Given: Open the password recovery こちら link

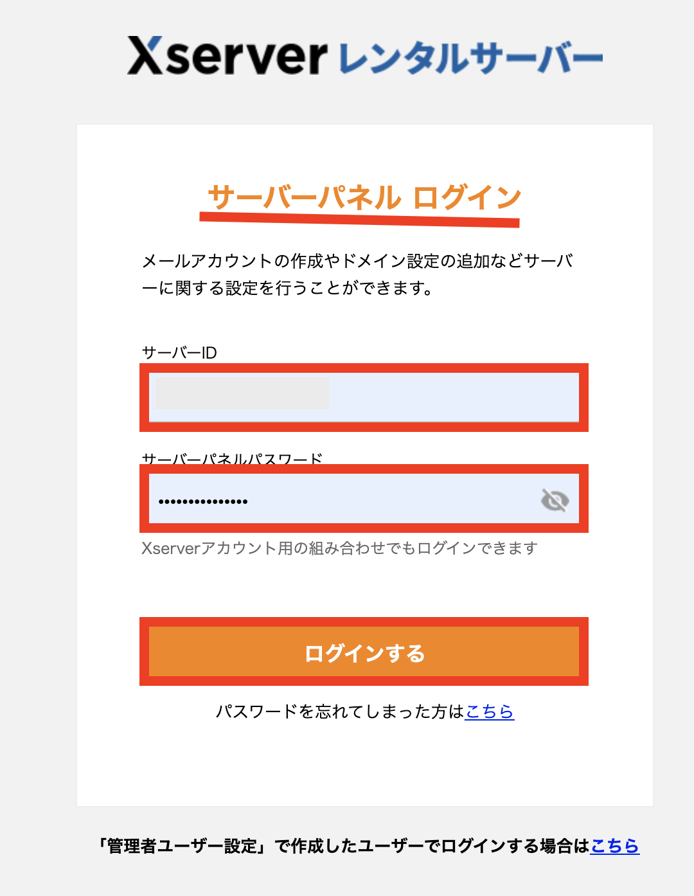Looking at the screenshot, I should pyautogui.click(x=490, y=712).
